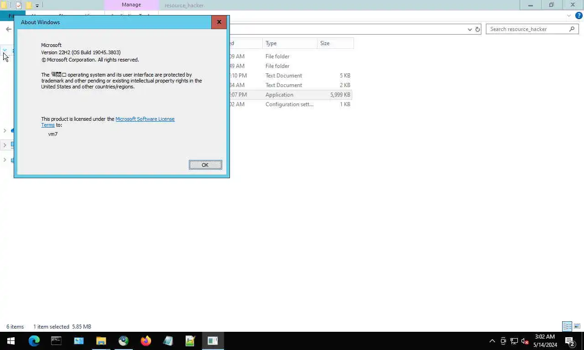Screen dimensions: 584x350
Task: Click the Version 22H2 build text
Action: (x=81, y=52)
